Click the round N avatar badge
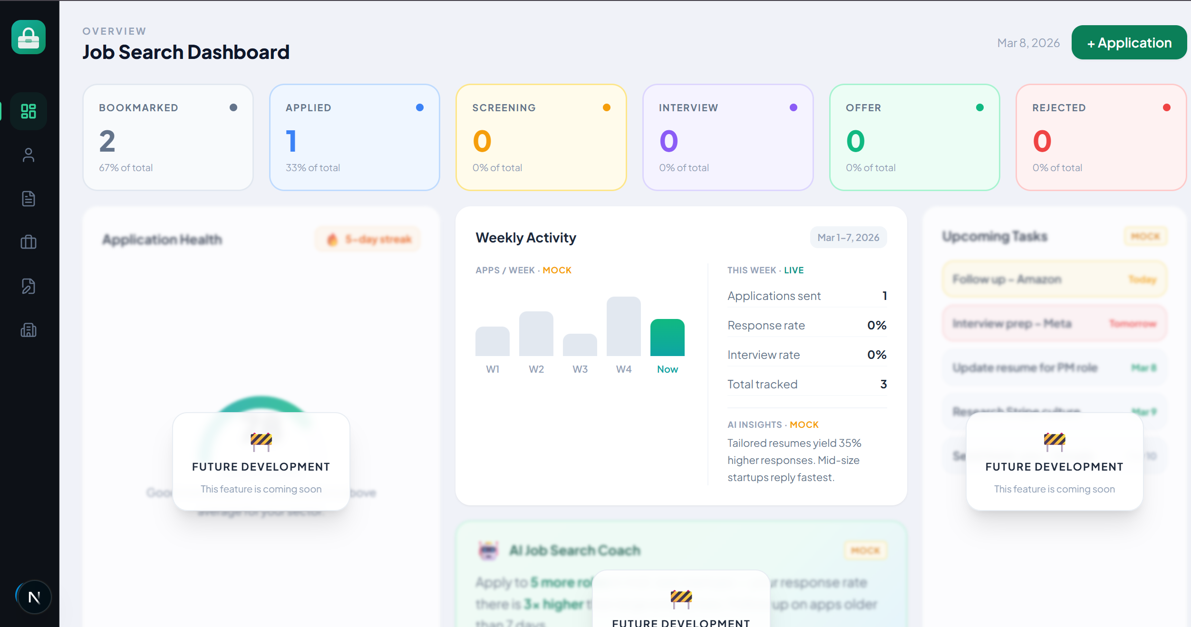Viewport: 1191px width, 627px height. 34,597
